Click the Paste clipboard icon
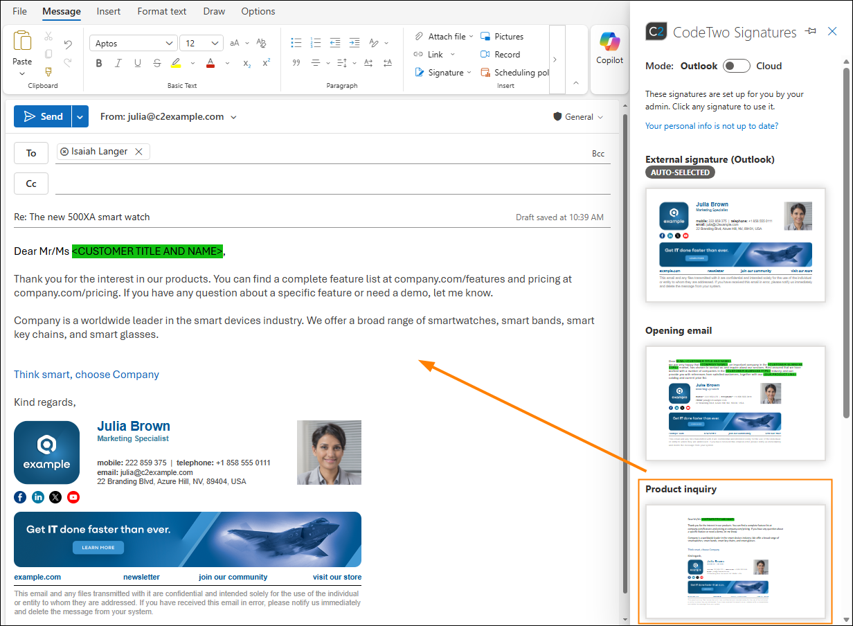Image resolution: width=853 pixels, height=626 pixels. point(22,42)
